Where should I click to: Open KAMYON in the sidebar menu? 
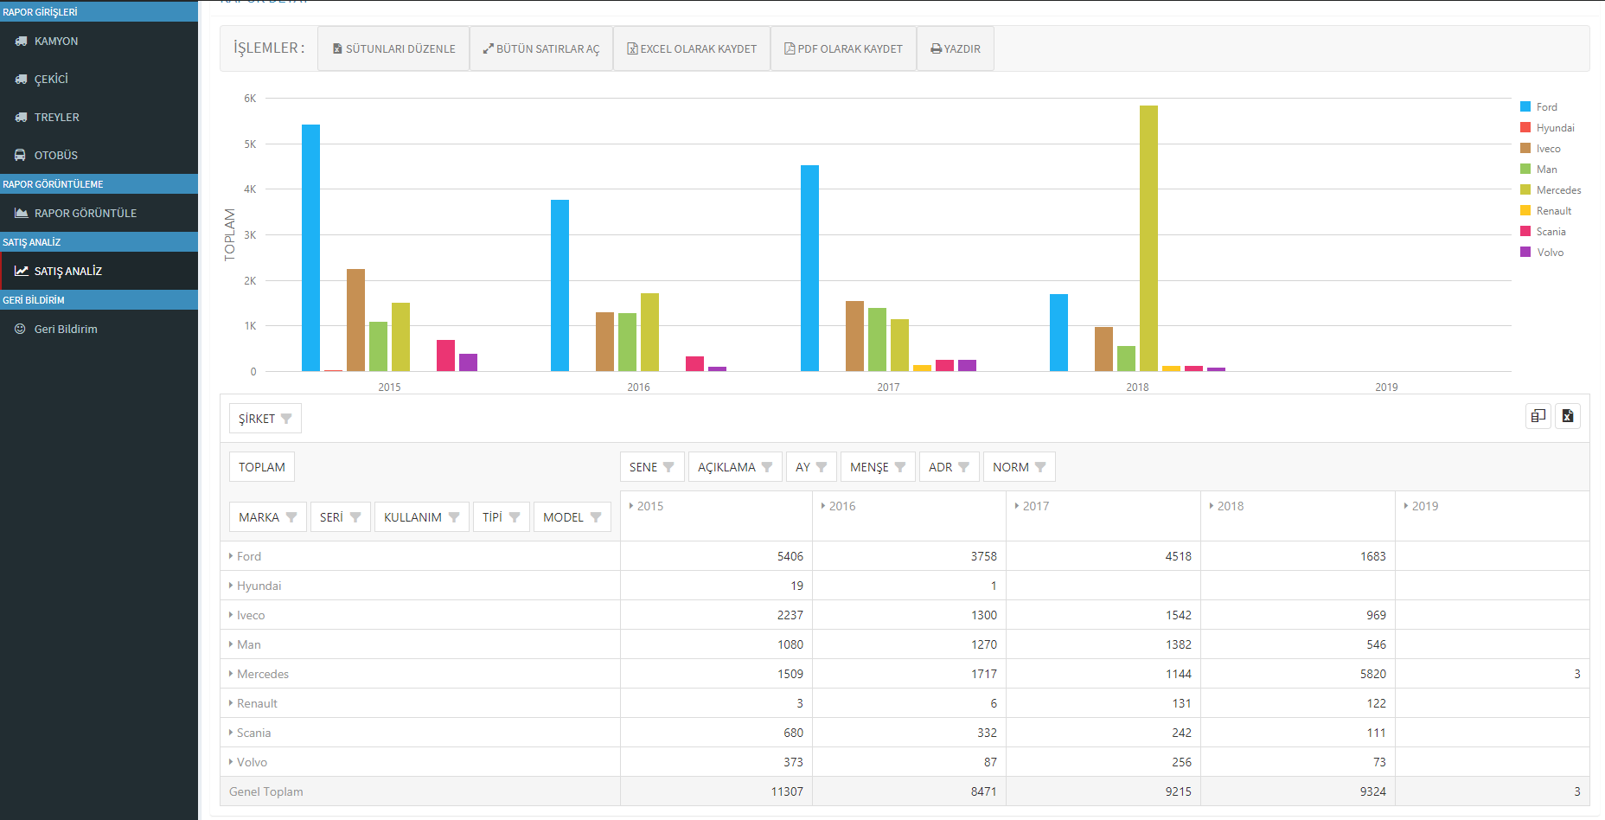click(56, 42)
